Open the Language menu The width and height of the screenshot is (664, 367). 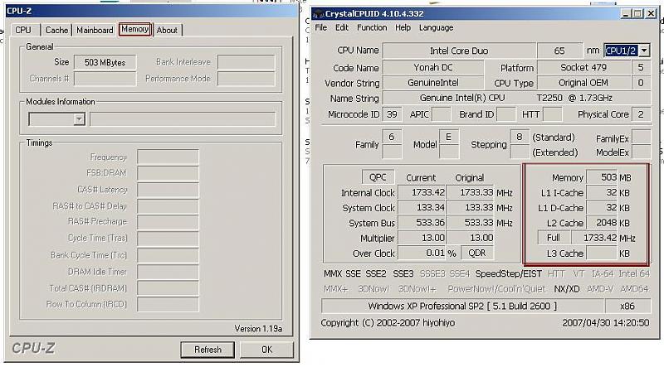[x=436, y=27]
